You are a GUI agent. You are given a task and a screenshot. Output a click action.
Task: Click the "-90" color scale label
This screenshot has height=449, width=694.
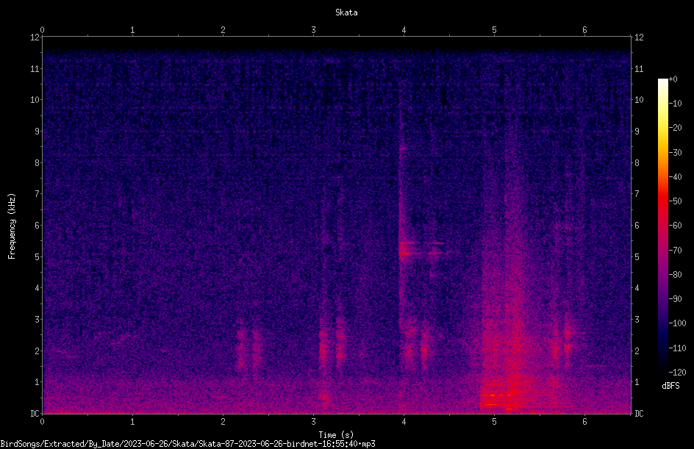coord(676,299)
